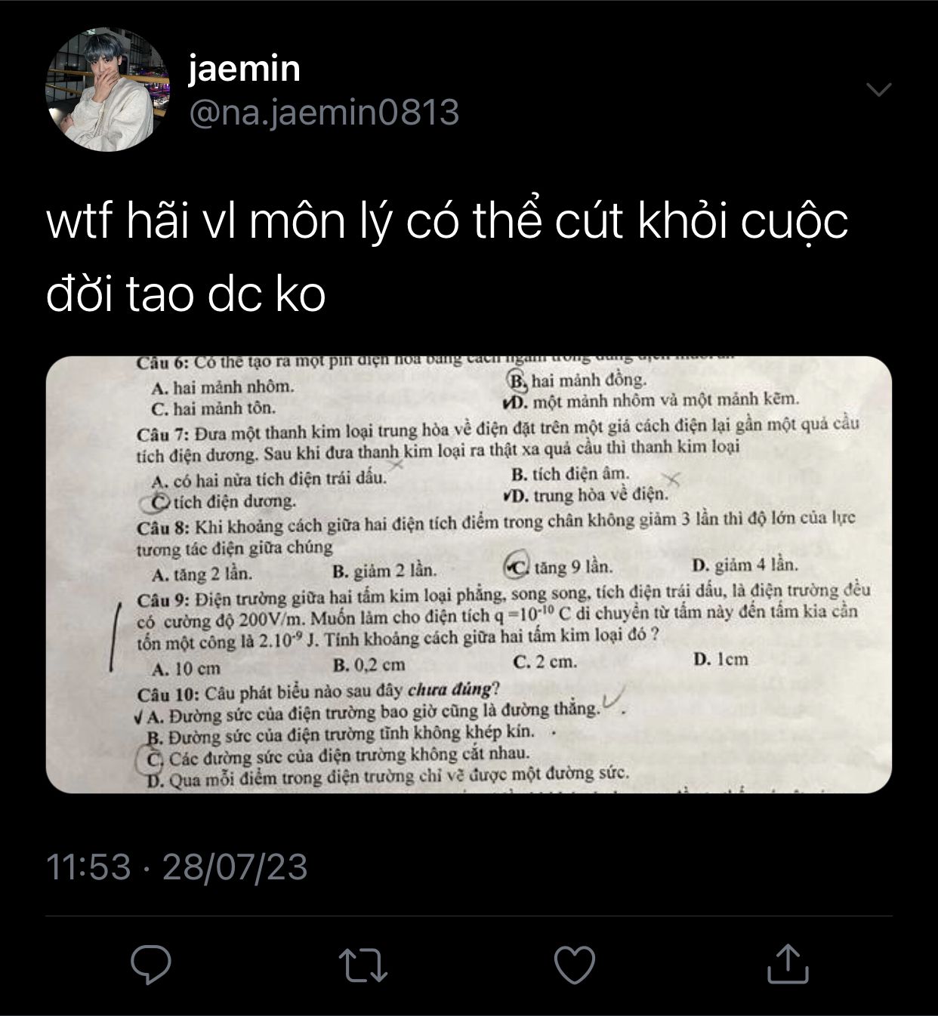The width and height of the screenshot is (938, 1016).
Task: Tap circled answer B hai mảnh đồng
Action: [x=578, y=380]
